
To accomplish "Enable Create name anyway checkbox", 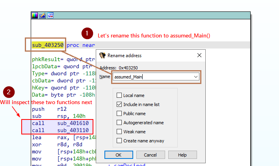I will (119, 141).
